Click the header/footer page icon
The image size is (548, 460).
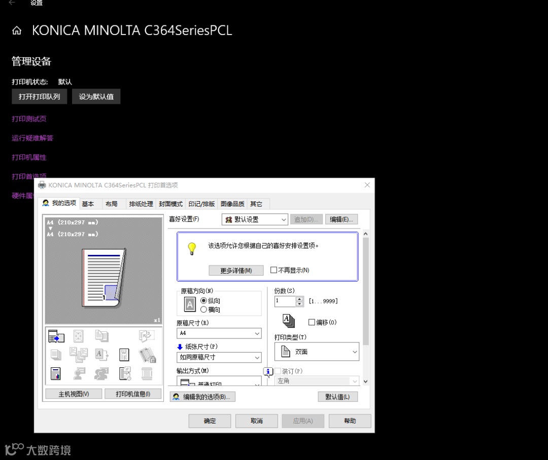pos(147,373)
